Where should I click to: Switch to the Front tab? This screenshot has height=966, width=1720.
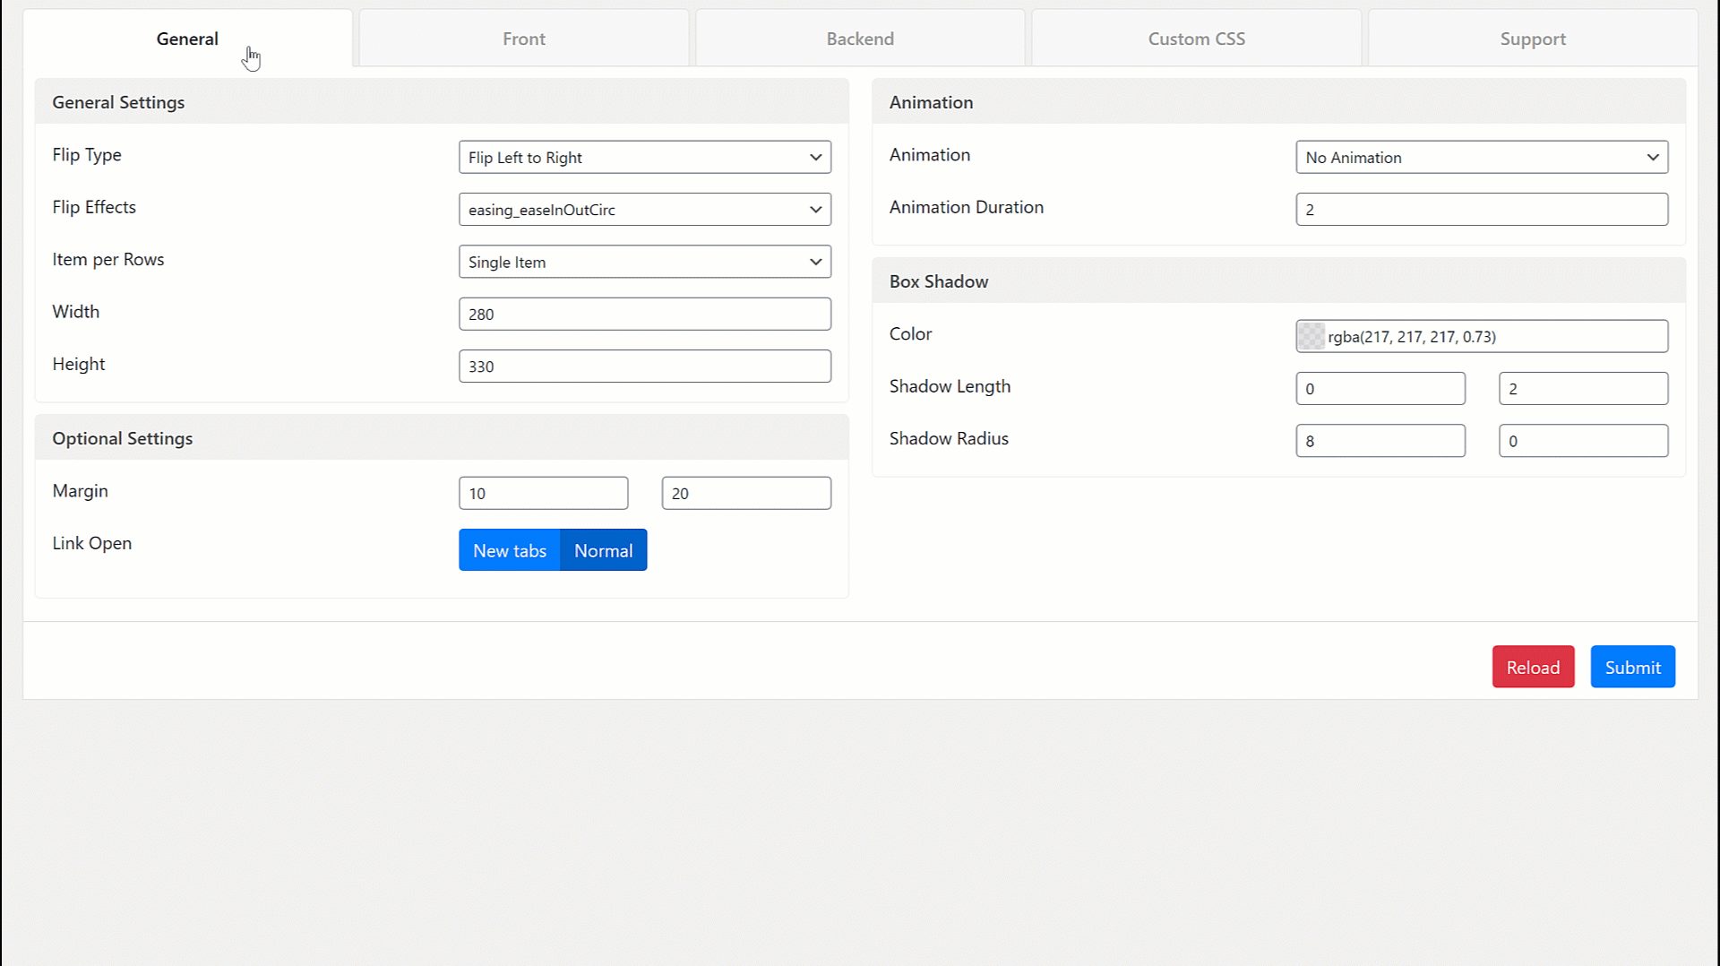pyautogui.click(x=524, y=39)
